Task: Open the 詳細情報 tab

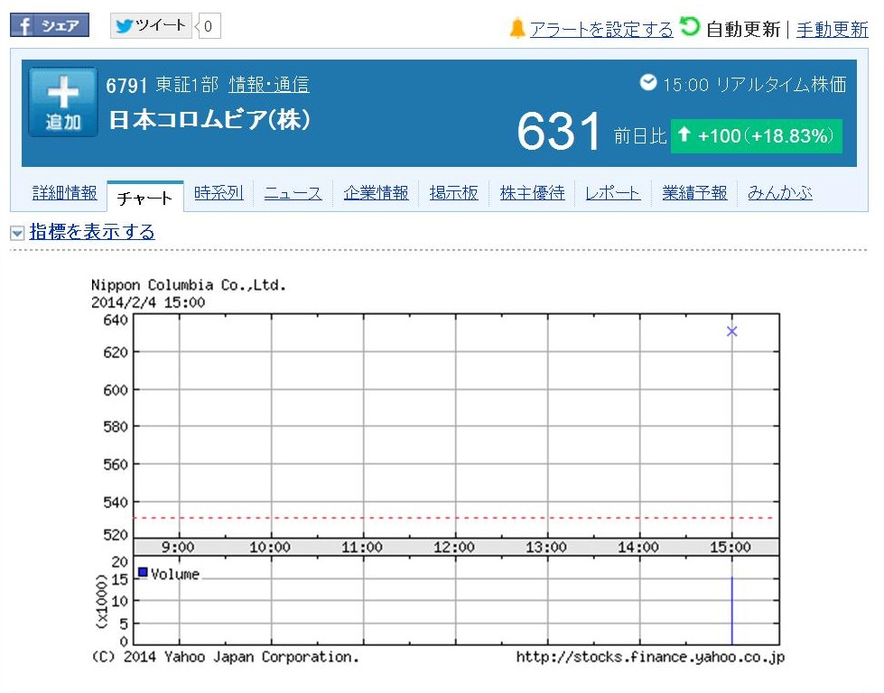Action: point(65,193)
